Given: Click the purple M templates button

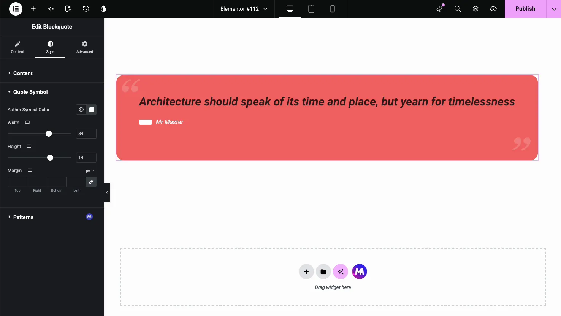Looking at the screenshot, I should pos(360,271).
